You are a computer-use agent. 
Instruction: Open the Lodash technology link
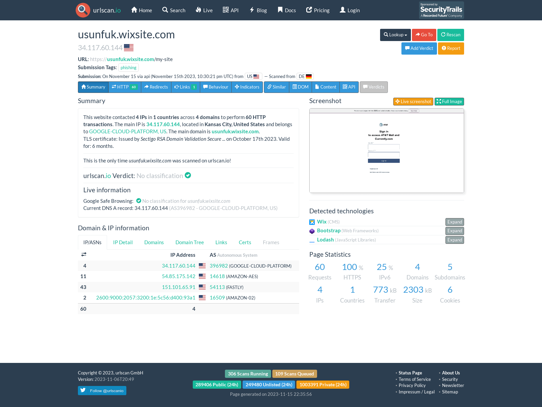click(326, 240)
